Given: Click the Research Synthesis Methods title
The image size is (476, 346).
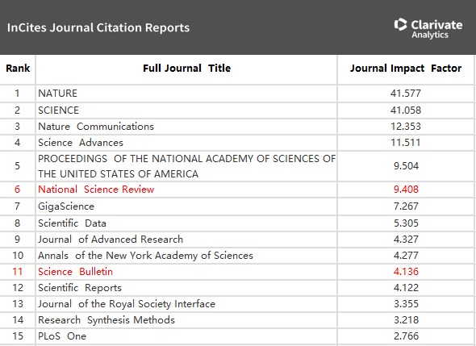Looking at the screenshot, I should 106,320.
